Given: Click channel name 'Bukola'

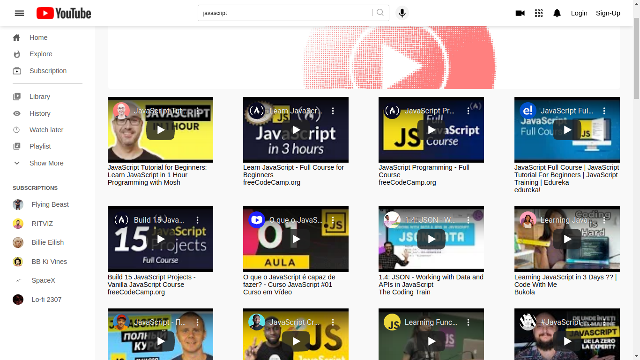Looking at the screenshot, I should pos(525,292).
